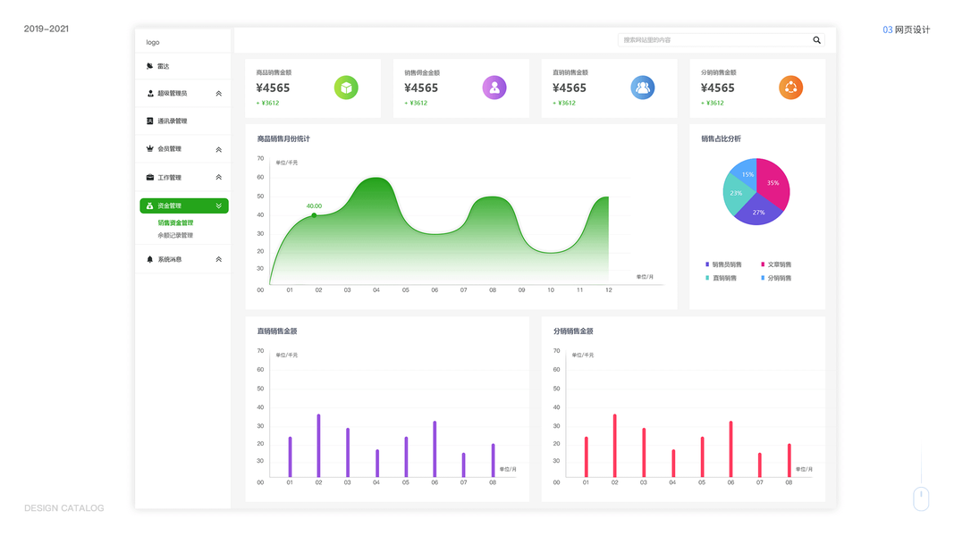
Task: Click ¥4565 on the 商品销售金额 card
Action: (x=274, y=88)
